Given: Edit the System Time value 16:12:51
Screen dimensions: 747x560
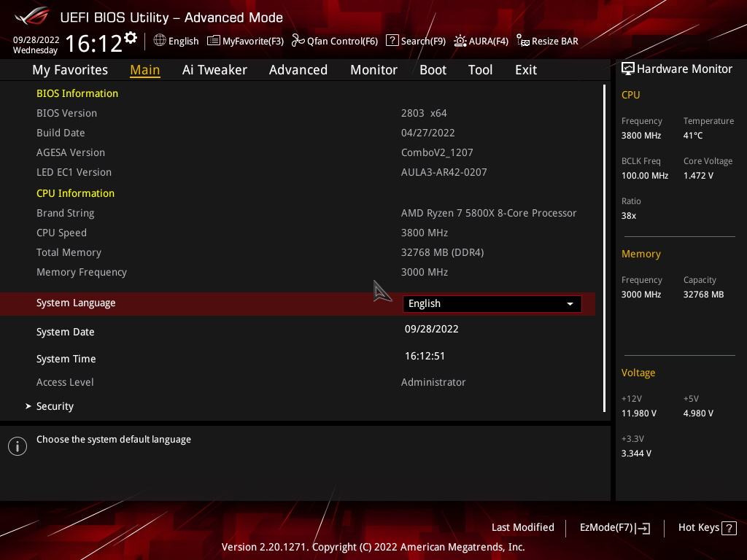Looking at the screenshot, I should tap(425, 356).
